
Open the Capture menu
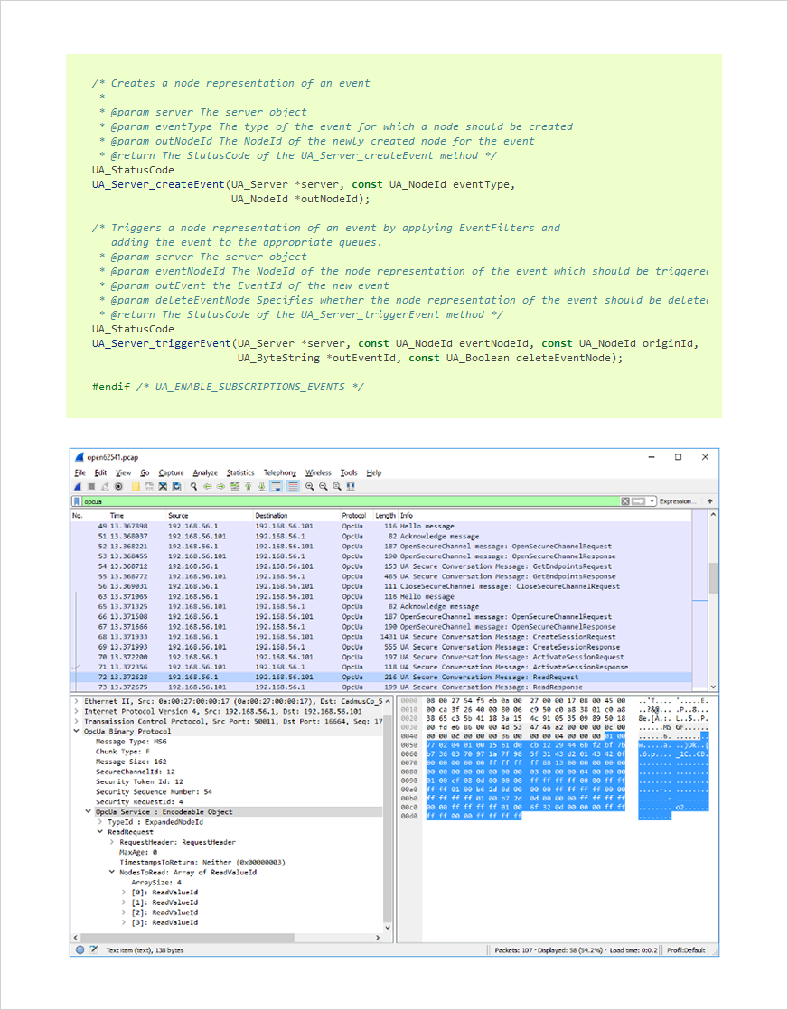coord(171,472)
